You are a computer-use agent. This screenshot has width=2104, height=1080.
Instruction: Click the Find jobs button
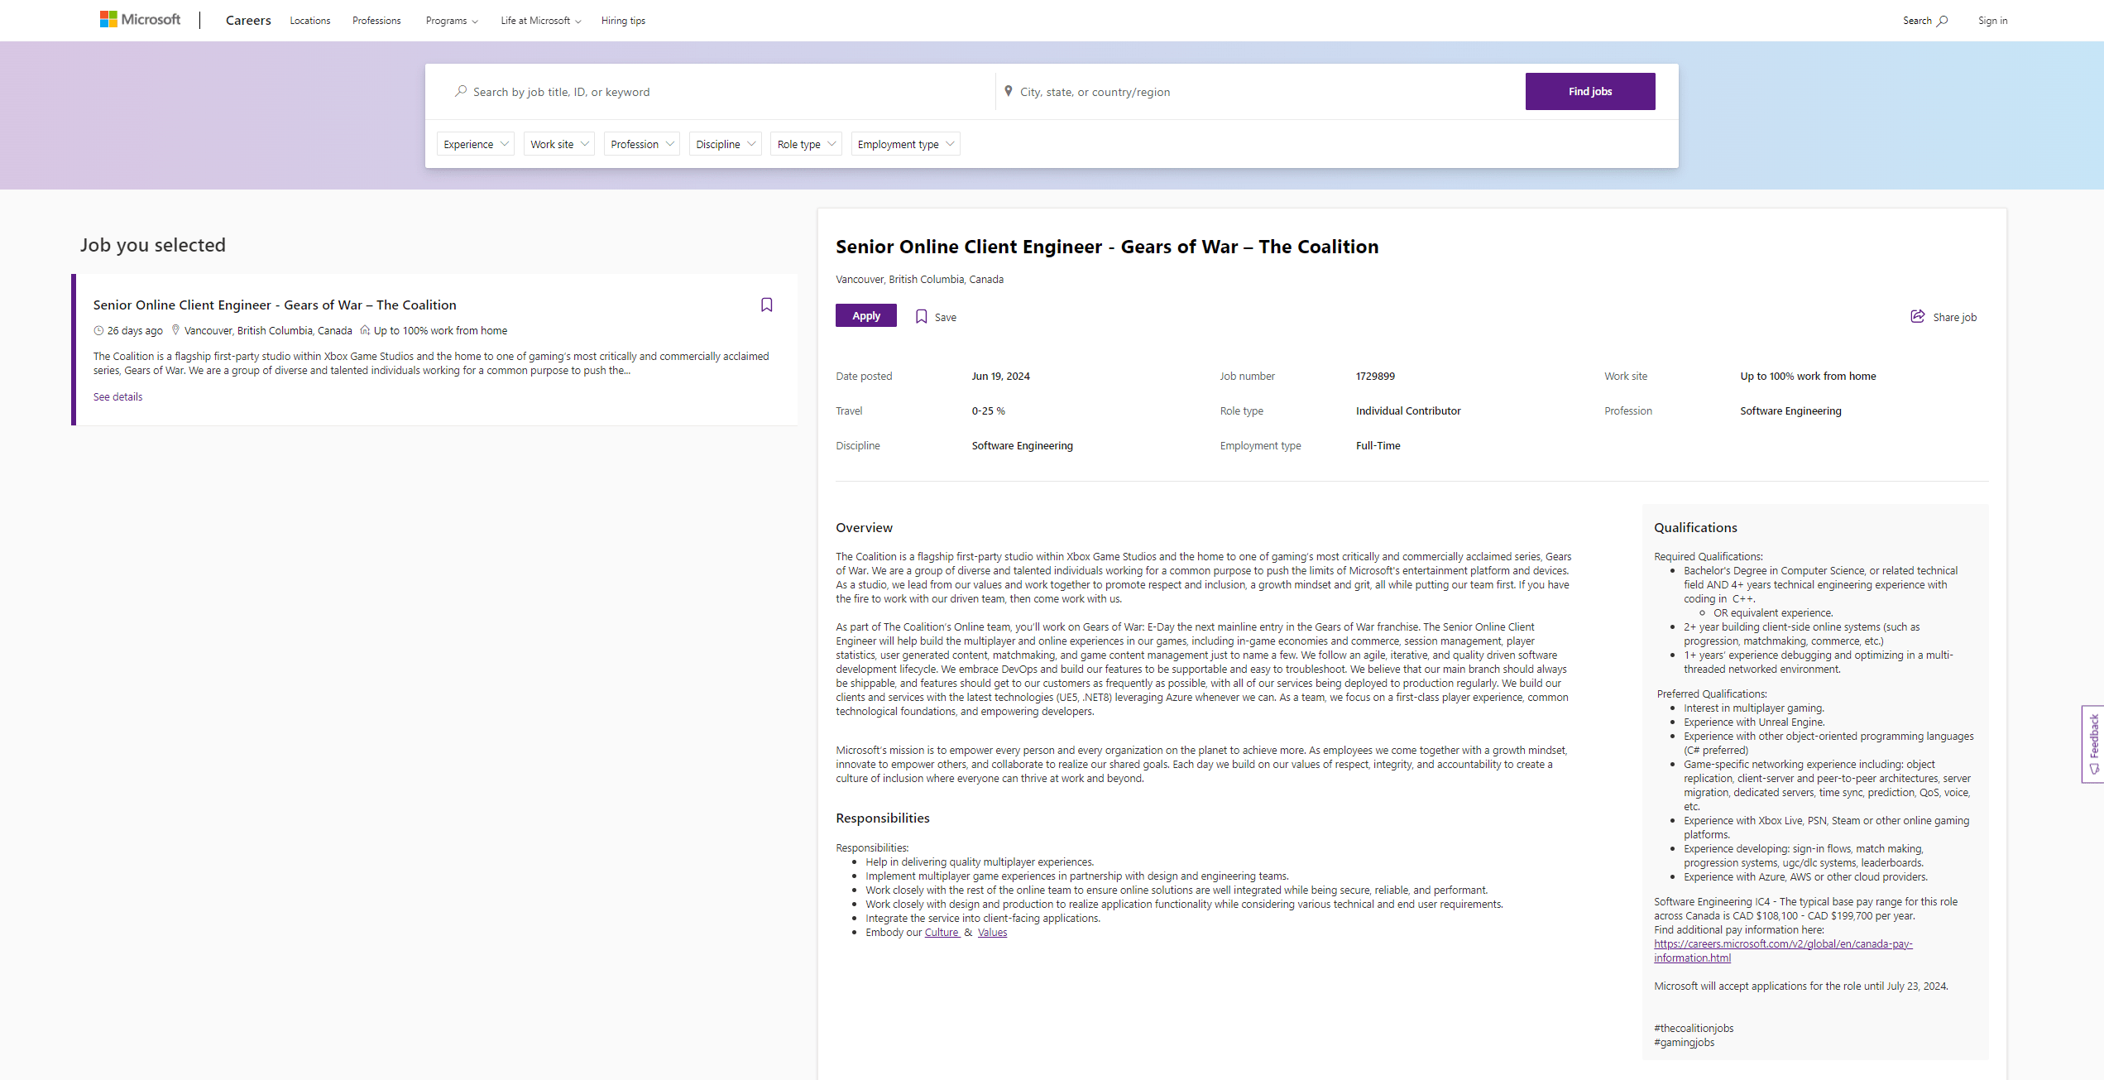(x=1590, y=91)
